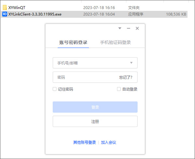This screenshot has height=159, width=195.
Task: Click the 应用程序 type cell
Action: tap(136, 14)
